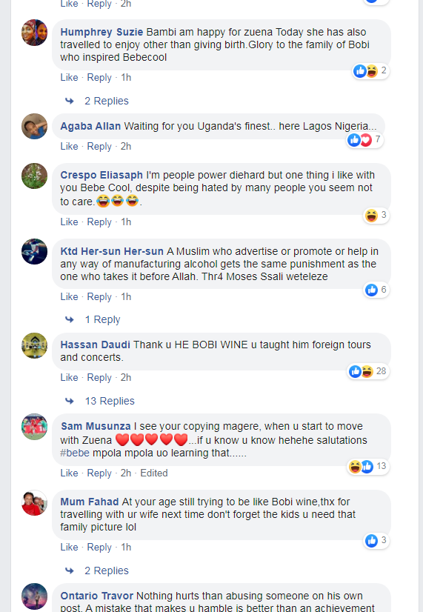Screen dimensions: 423x612
Task: Expand the 2 Replies under Mum Fahad
Action: point(107,571)
